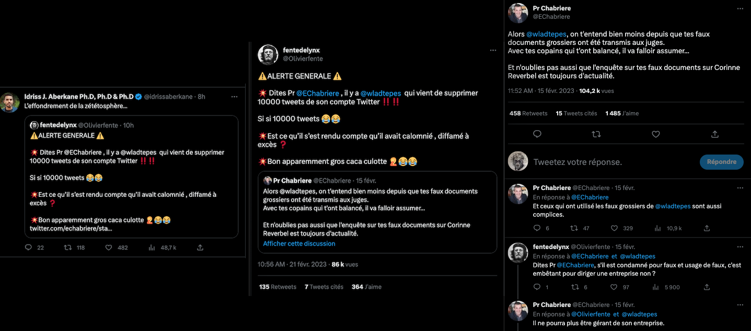The height and width of the screenshot is (331, 751).
Task: Open more options on Idriss Aberkane's tweet
Action: click(234, 97)
